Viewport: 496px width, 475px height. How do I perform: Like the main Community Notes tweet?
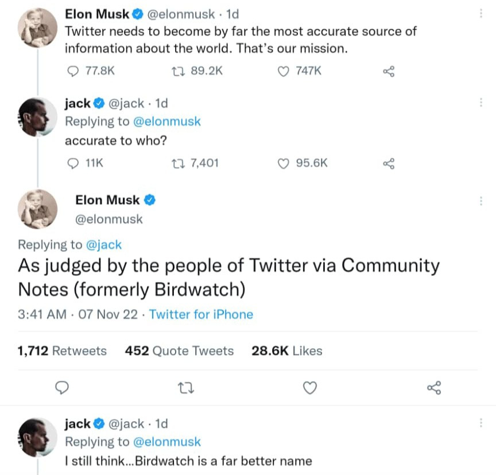click(x=310, y=388)
